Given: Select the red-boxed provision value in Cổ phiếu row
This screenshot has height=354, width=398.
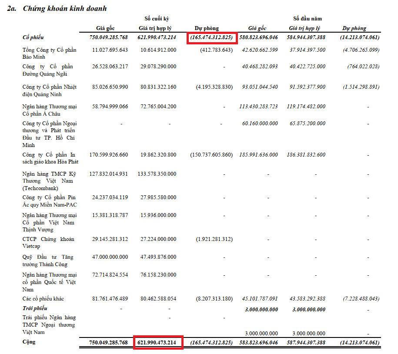Looking at the screenshot, I should coord(212,38).
